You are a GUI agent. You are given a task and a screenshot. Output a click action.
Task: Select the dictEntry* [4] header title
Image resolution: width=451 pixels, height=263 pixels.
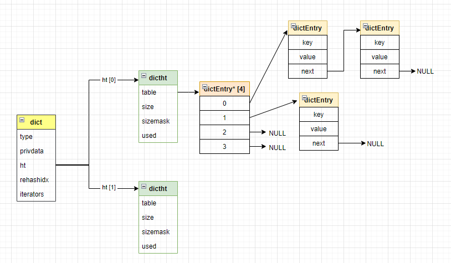click(x=227, y=90)
